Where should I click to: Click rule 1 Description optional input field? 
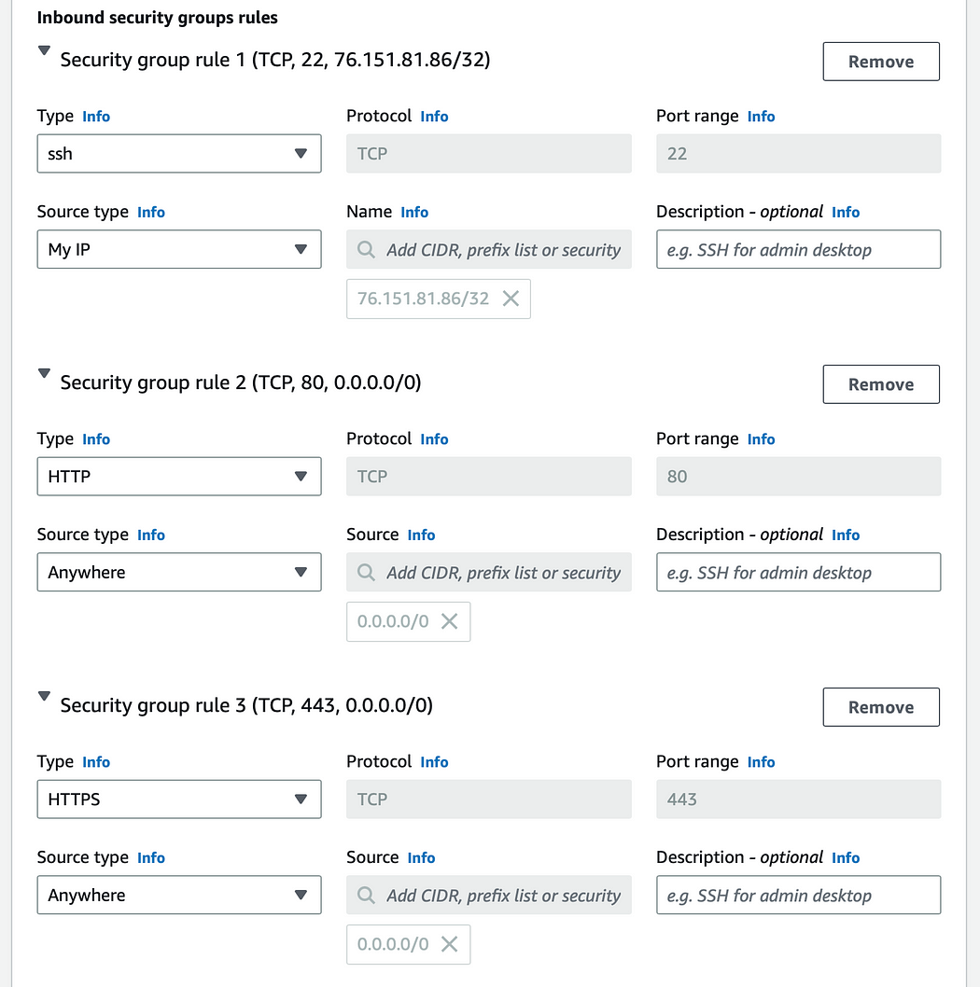point(798,249)
